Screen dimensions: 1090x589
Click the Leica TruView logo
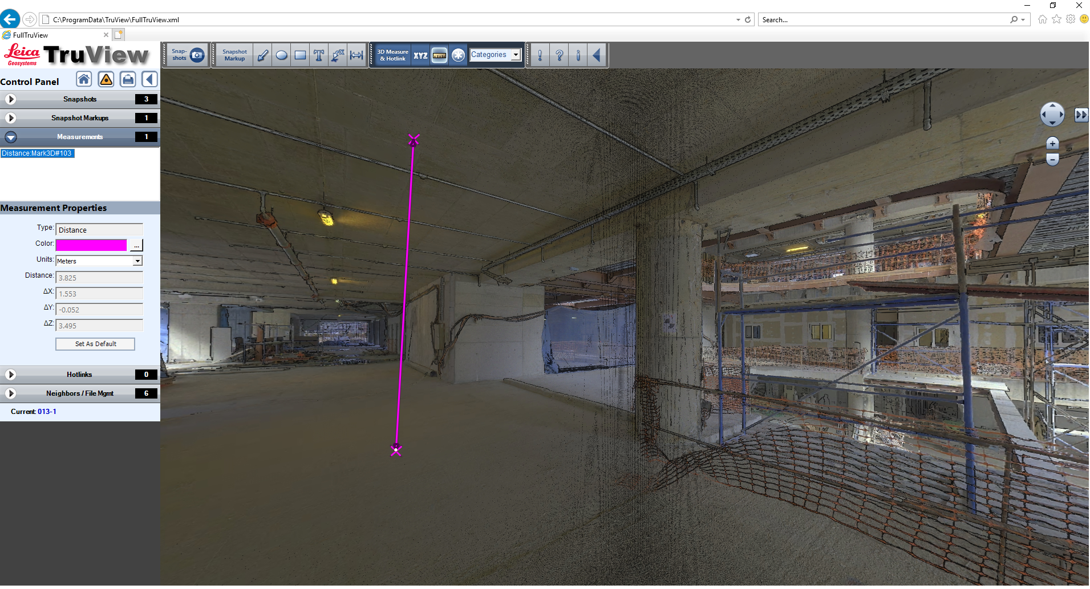76,55
